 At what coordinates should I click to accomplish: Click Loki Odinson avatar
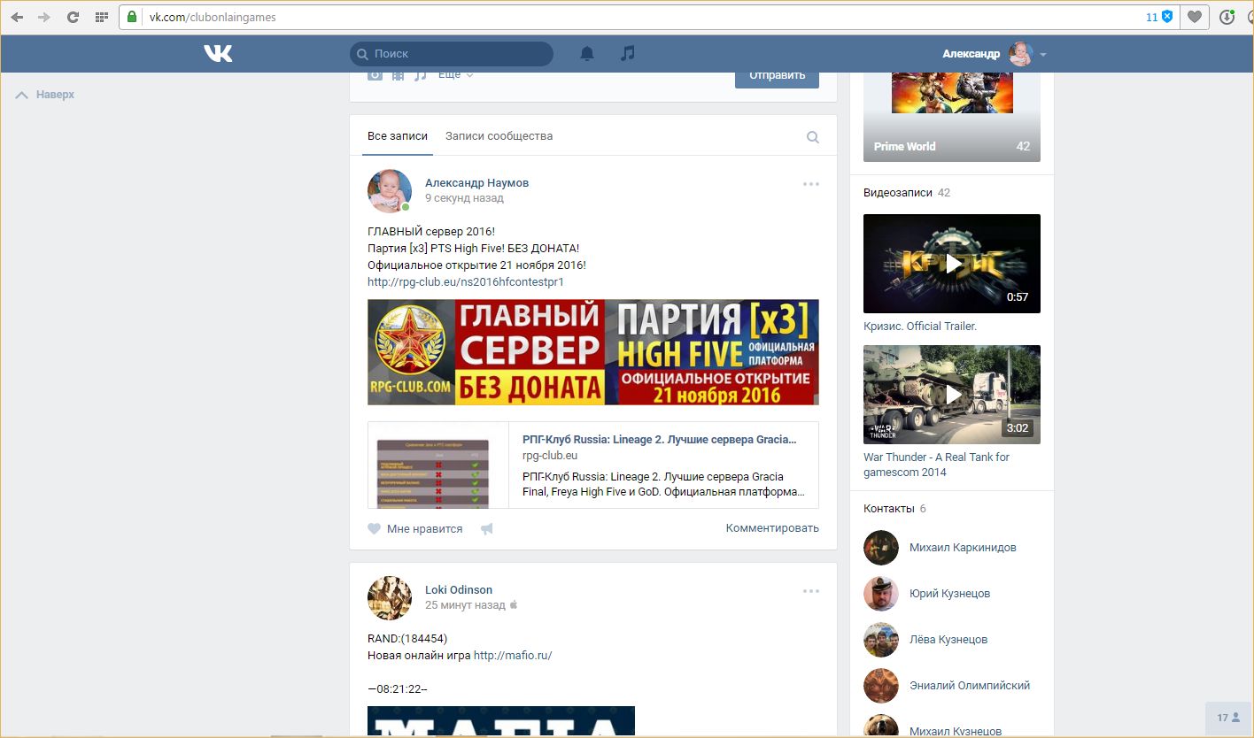390,598
